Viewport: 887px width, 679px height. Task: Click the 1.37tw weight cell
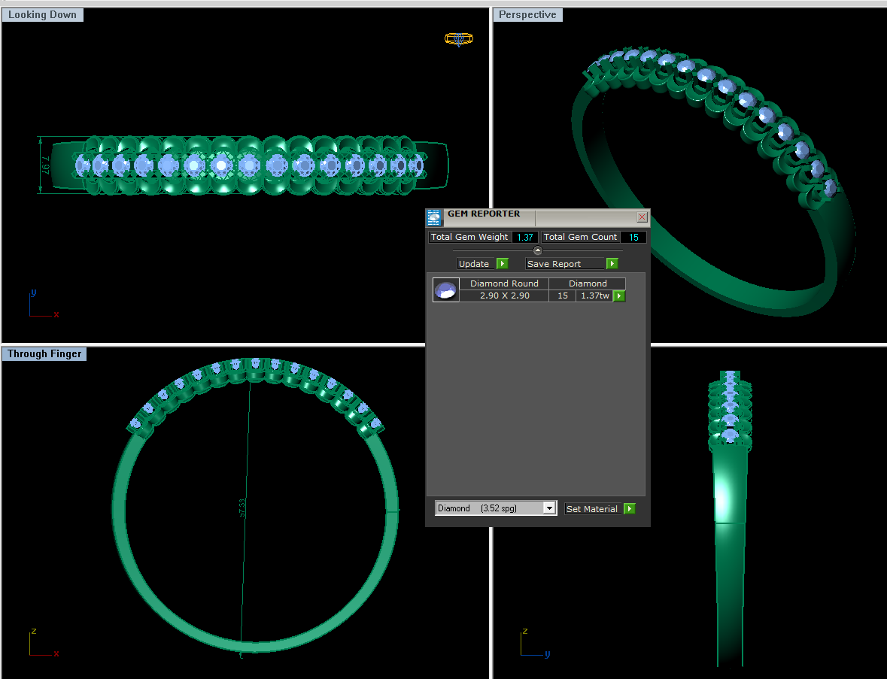595,296
